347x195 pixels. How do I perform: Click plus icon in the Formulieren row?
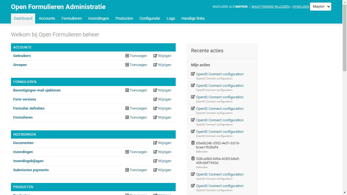coord(127,117)
